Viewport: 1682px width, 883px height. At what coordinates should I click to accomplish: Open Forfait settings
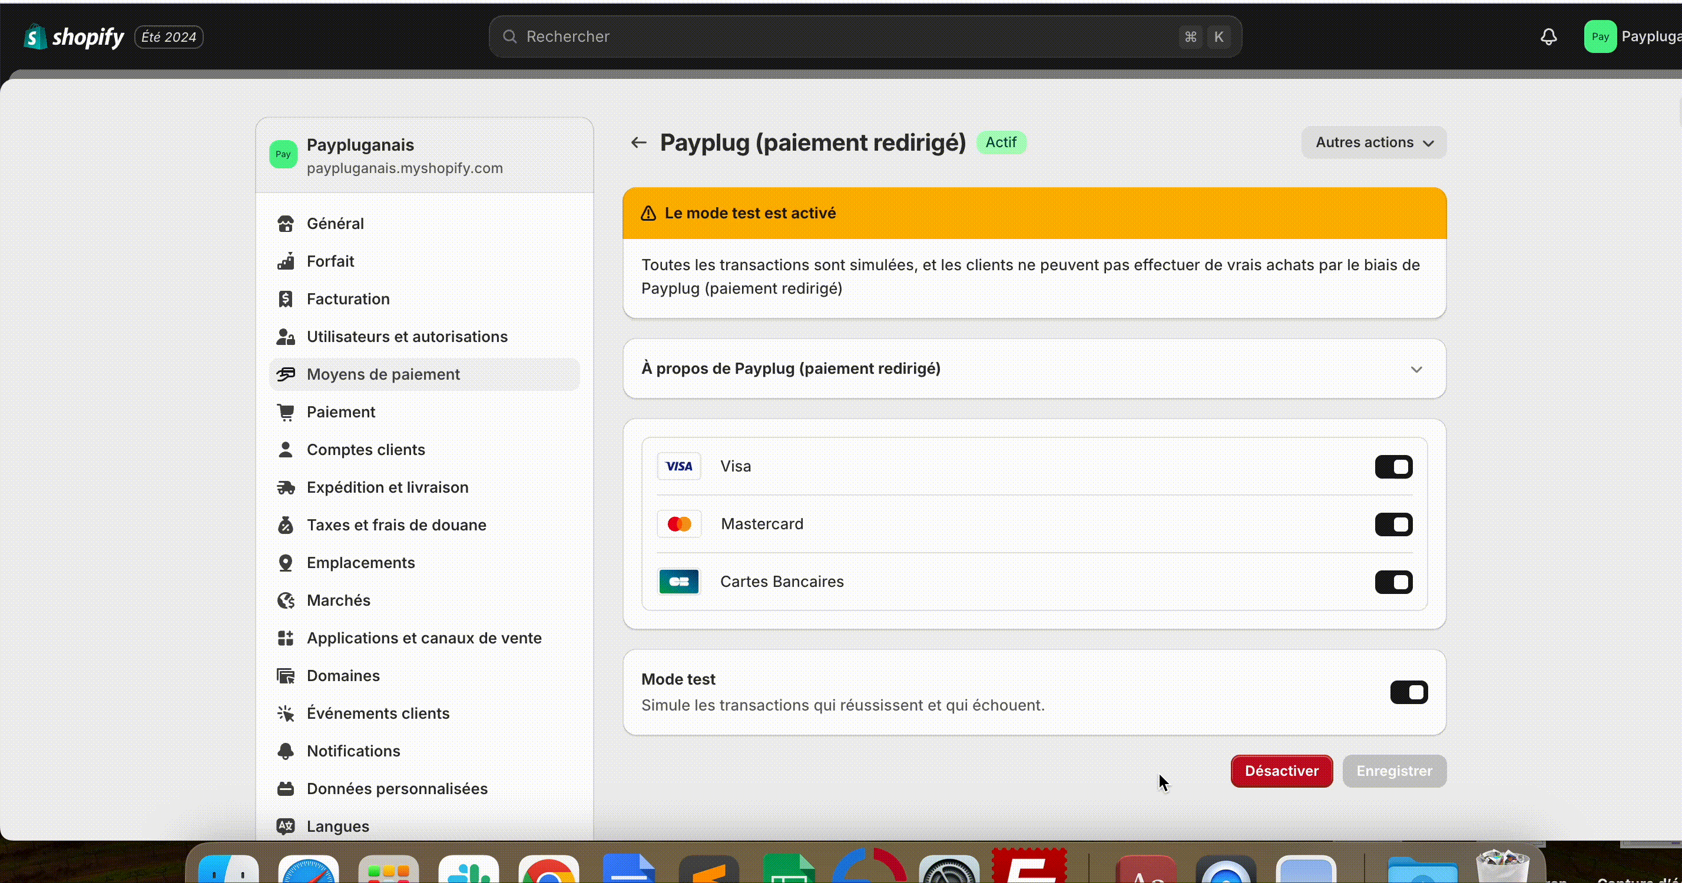pos(425,261)
